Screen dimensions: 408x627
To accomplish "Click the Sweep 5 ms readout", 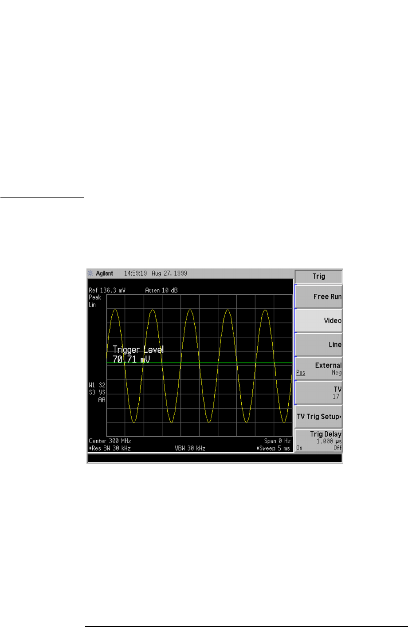I will click(273, 448).
